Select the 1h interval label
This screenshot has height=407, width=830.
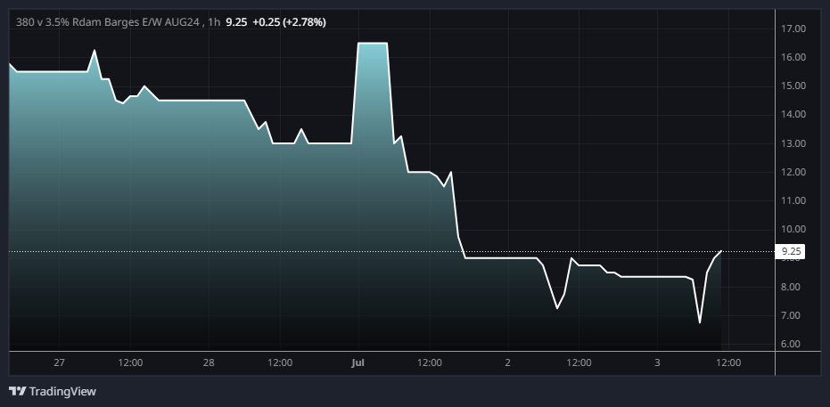[x=213, y=21]
